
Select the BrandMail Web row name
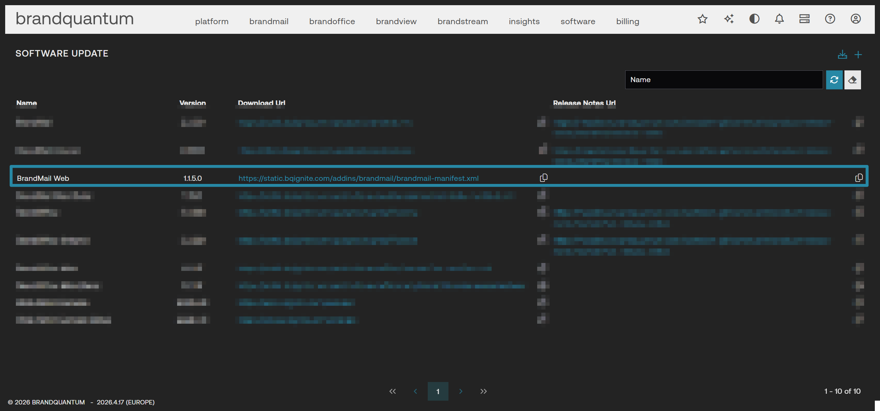click(x=43, y=178)
